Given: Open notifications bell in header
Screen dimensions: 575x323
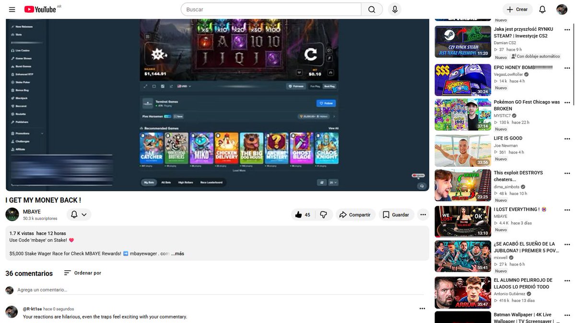Looking at the screenshot, I should (x=542, y=10).
